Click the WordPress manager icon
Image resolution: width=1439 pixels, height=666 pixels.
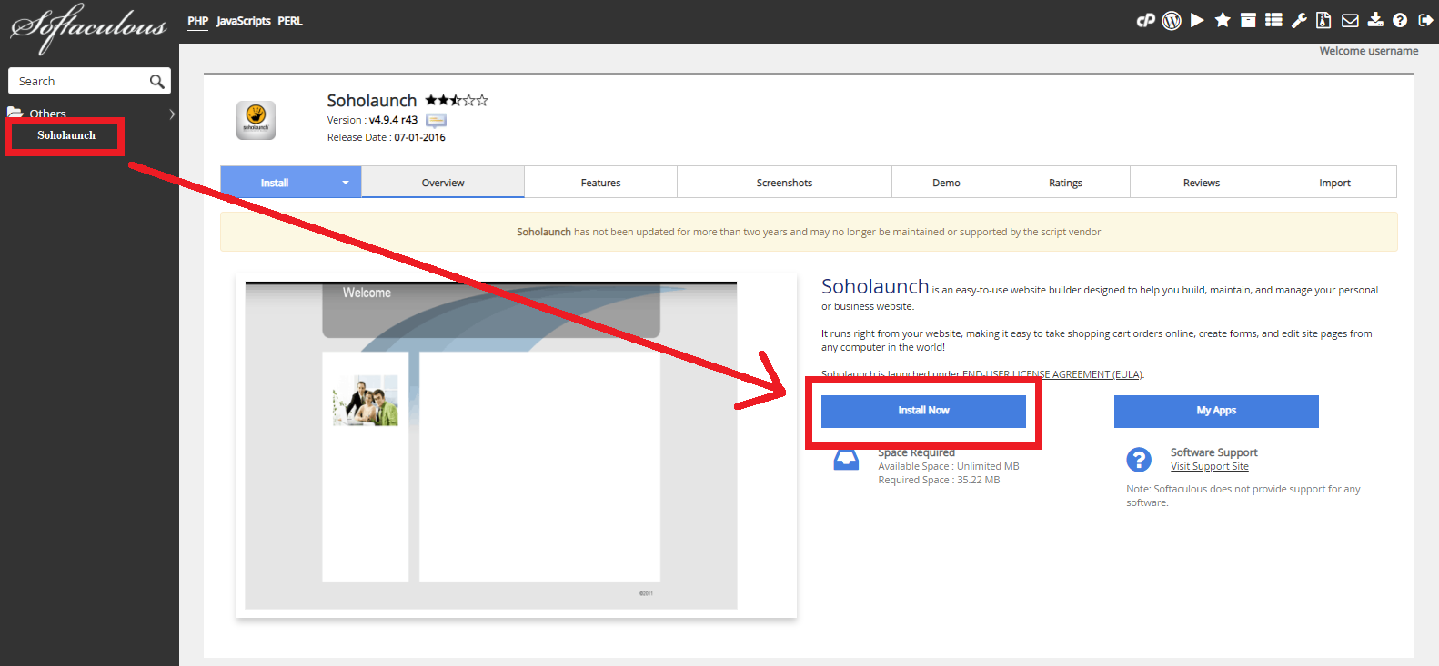pos(1172,20)
